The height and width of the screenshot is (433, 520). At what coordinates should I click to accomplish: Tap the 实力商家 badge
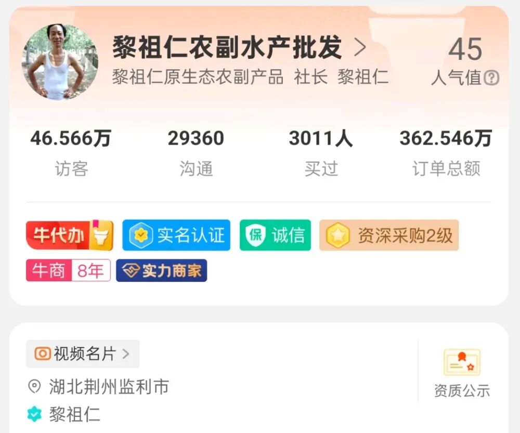click(162, 270)
